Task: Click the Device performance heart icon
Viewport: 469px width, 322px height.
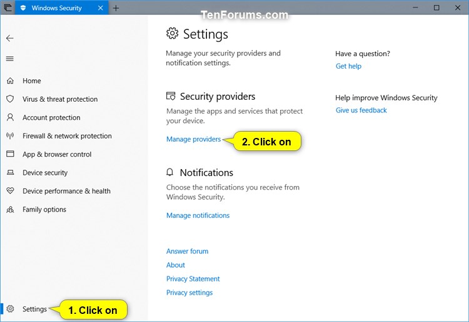Action: click(x=10, y=191)
